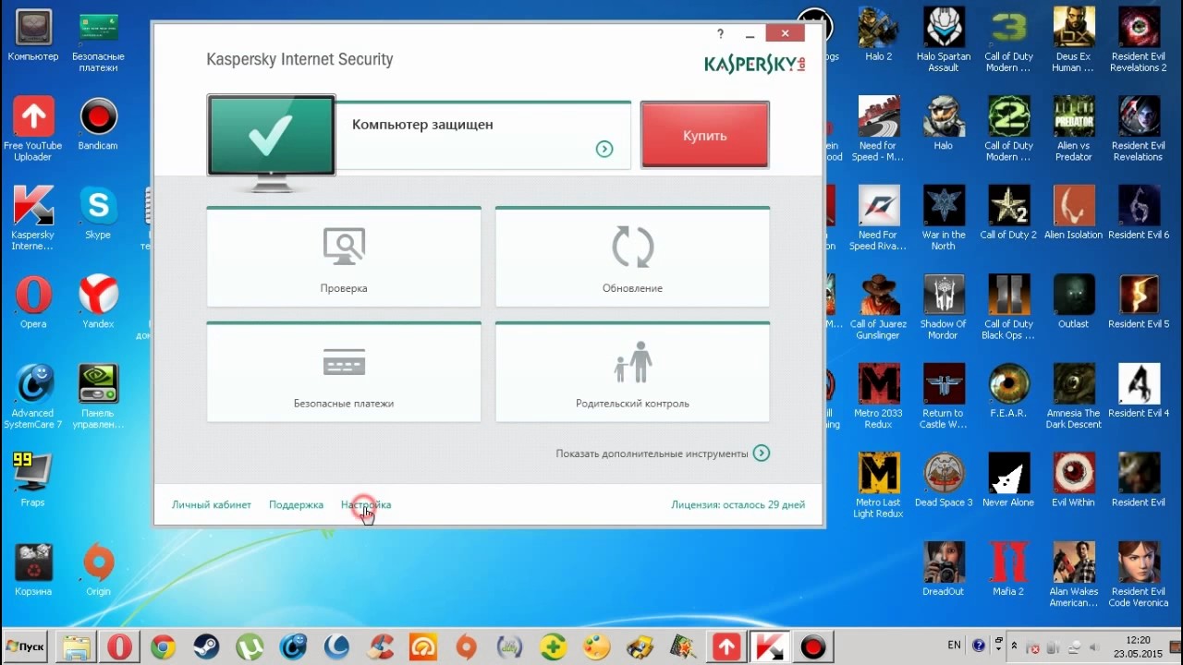Click the Kaspersky help question mark
The image size is (1183, 665).
click(x=721, y=34)
